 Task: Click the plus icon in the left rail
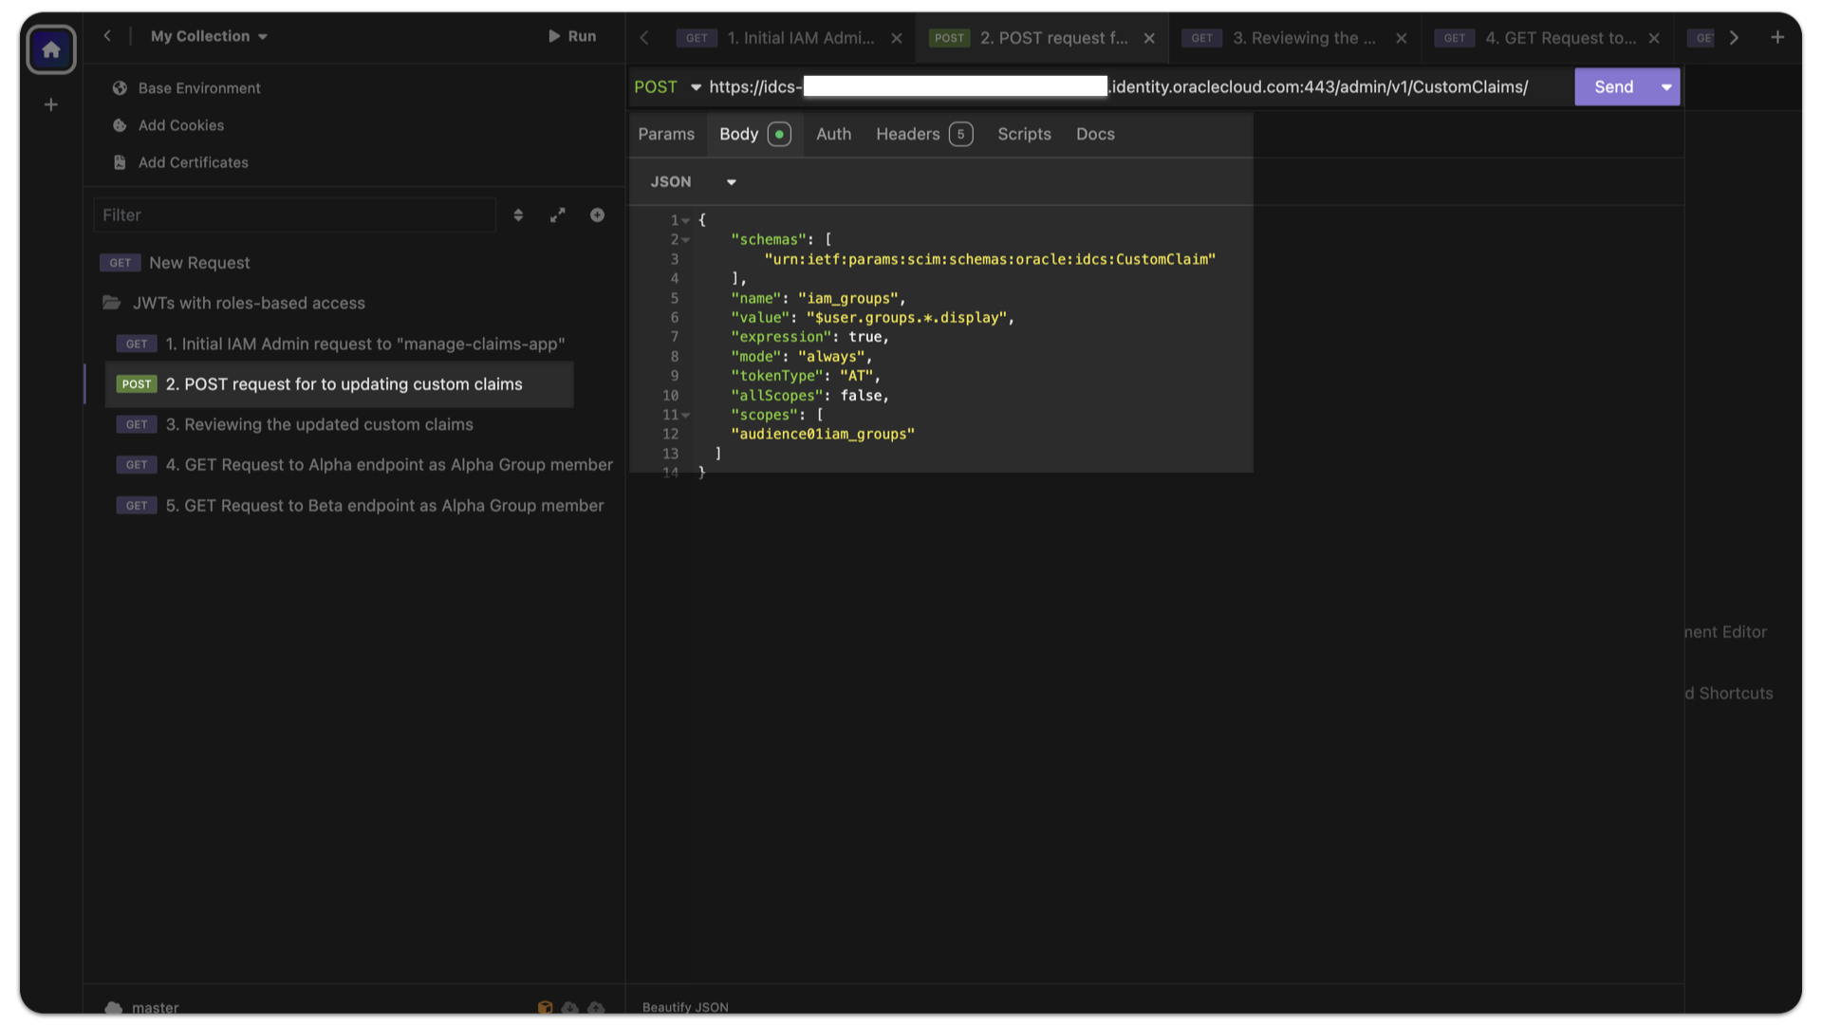pos(50,104)
